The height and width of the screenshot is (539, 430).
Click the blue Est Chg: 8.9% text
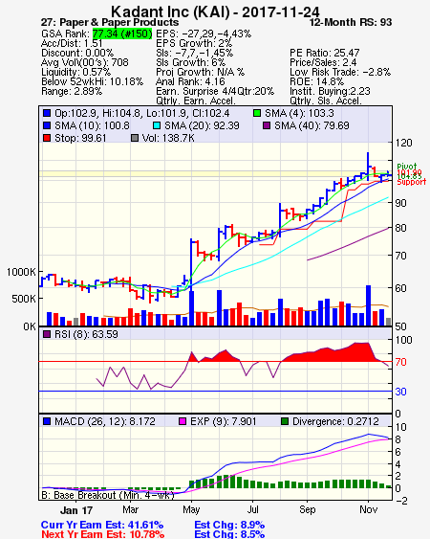(x=229, y=526)
